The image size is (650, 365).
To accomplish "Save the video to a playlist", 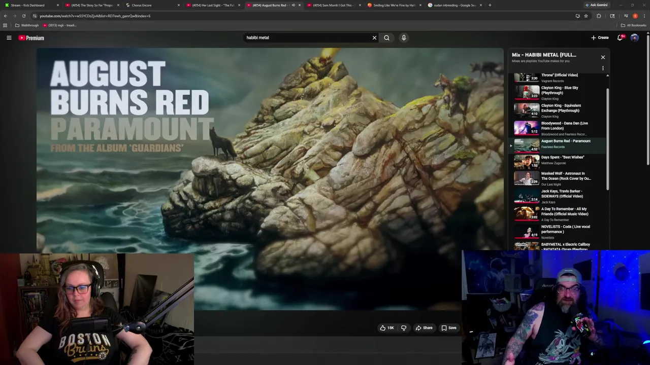I will point(449,328).
